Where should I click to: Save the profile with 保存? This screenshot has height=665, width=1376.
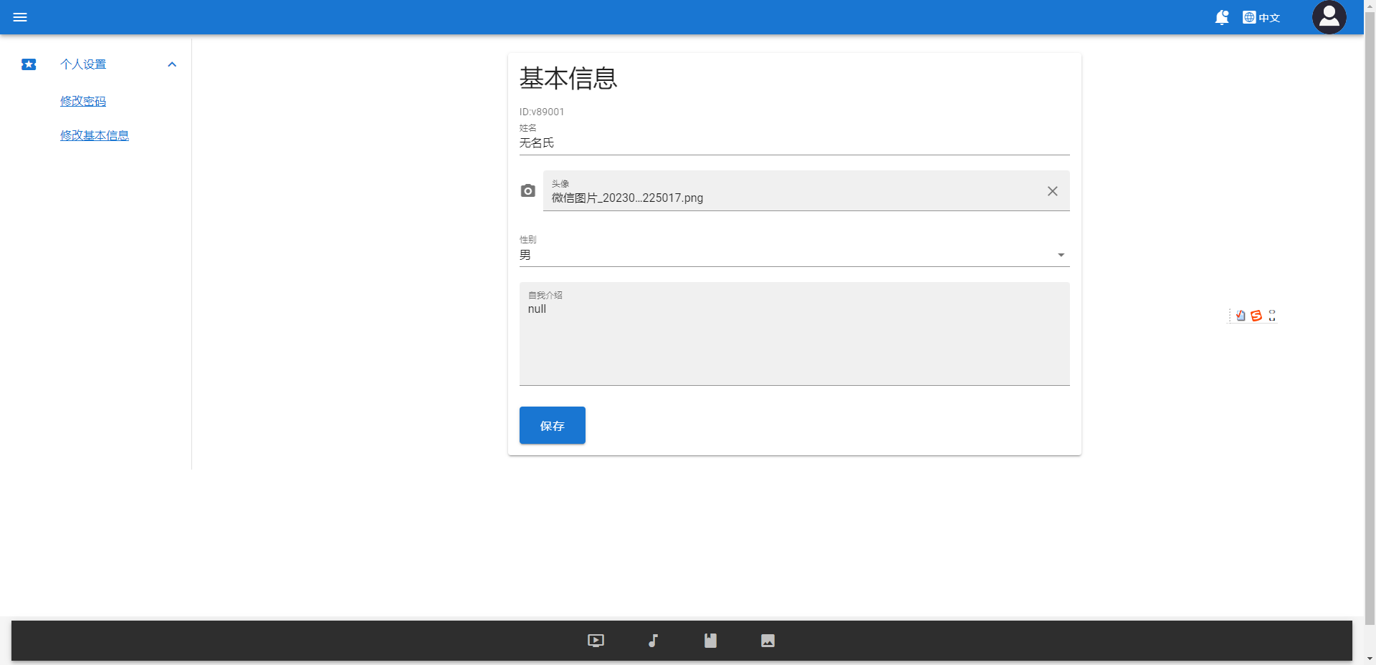[x=552, y=425]
